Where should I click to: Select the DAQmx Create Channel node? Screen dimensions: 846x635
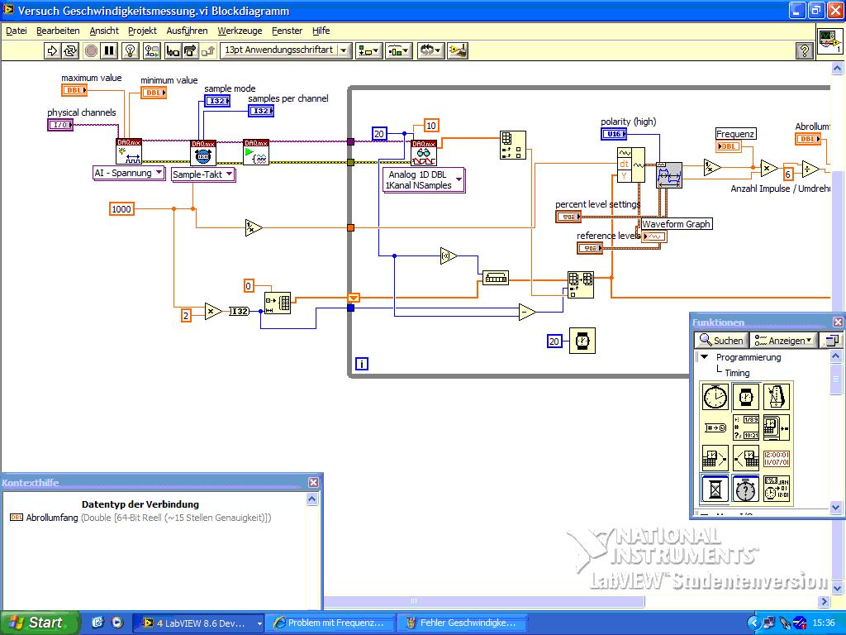(129, 151)
